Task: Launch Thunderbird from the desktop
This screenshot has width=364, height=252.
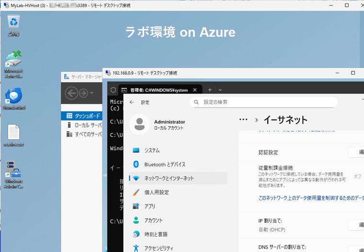Action: [x=14, y=99]
